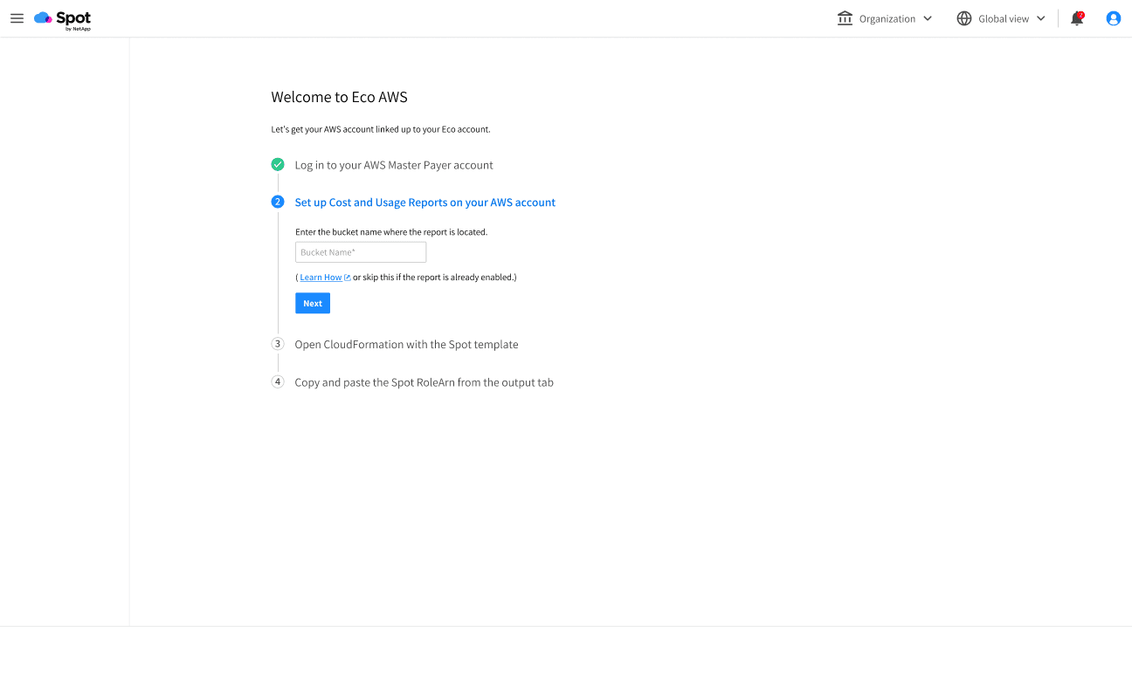
Task: Click step 4 Copy Spot RoleArn circle indicator
Action: click(278, 381)
